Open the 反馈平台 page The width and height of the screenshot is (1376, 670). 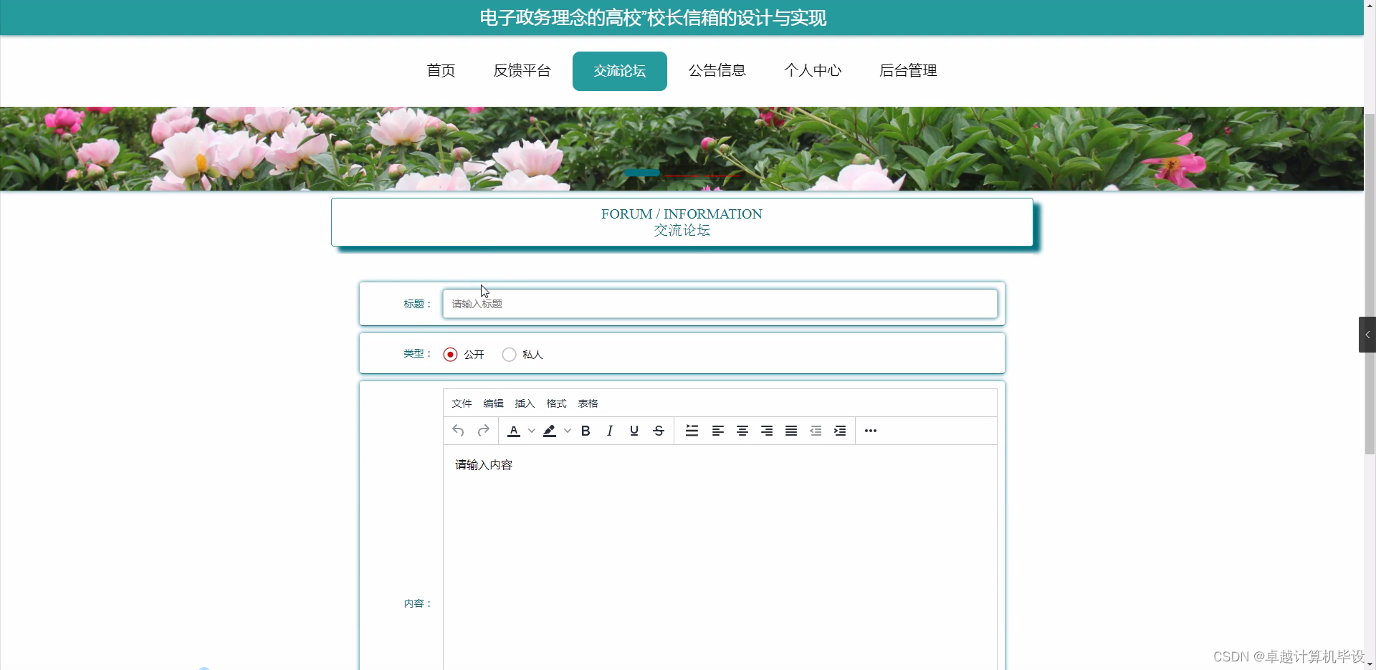(x=522, y=70)
